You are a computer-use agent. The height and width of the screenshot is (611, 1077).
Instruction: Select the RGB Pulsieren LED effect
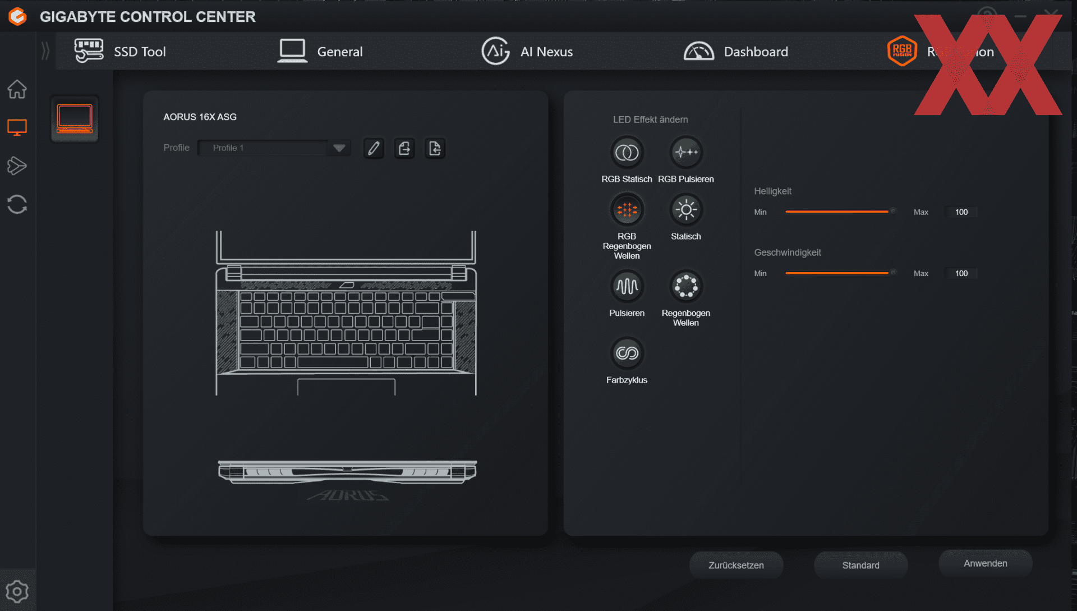(685, 153)
